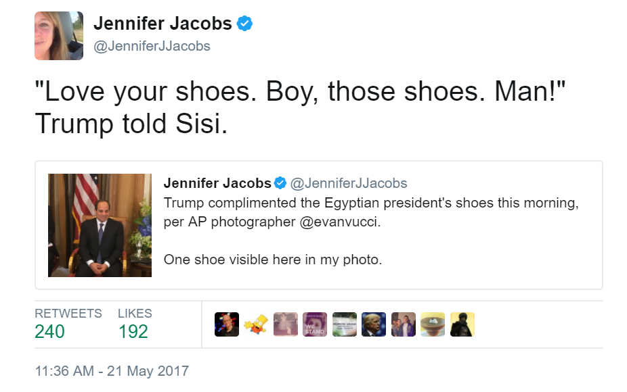
Task: Open the Jennifer Jacobs author name link
Action: pos(163,24)
